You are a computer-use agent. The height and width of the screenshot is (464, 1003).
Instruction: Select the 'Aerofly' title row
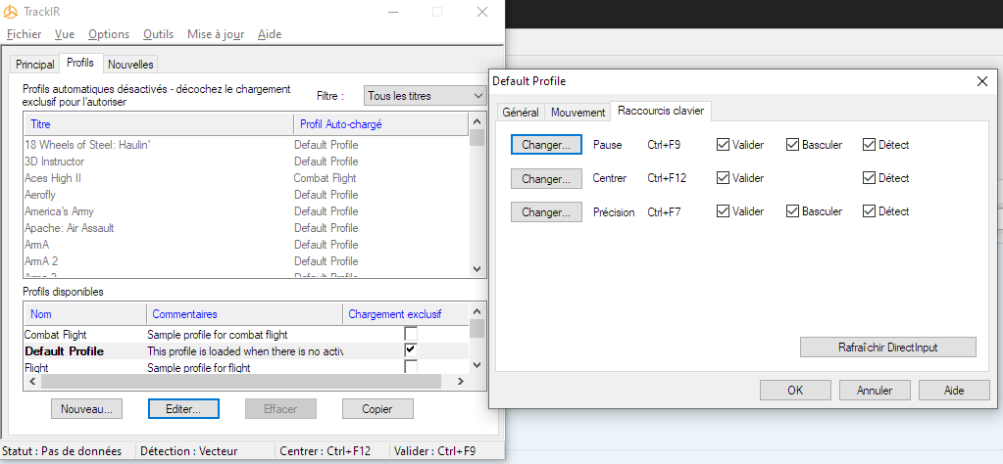click(246, 195)
